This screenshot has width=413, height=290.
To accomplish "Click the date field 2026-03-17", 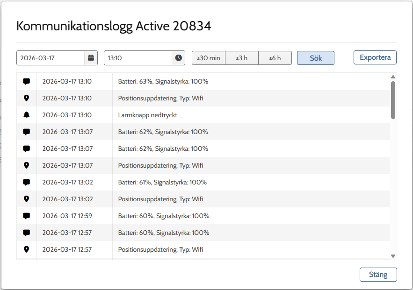I will 51,58.
